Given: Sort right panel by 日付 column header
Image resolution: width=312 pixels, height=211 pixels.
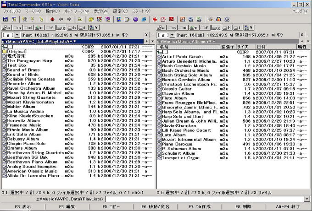Looking at the screenshot, I should click(276, 47).
